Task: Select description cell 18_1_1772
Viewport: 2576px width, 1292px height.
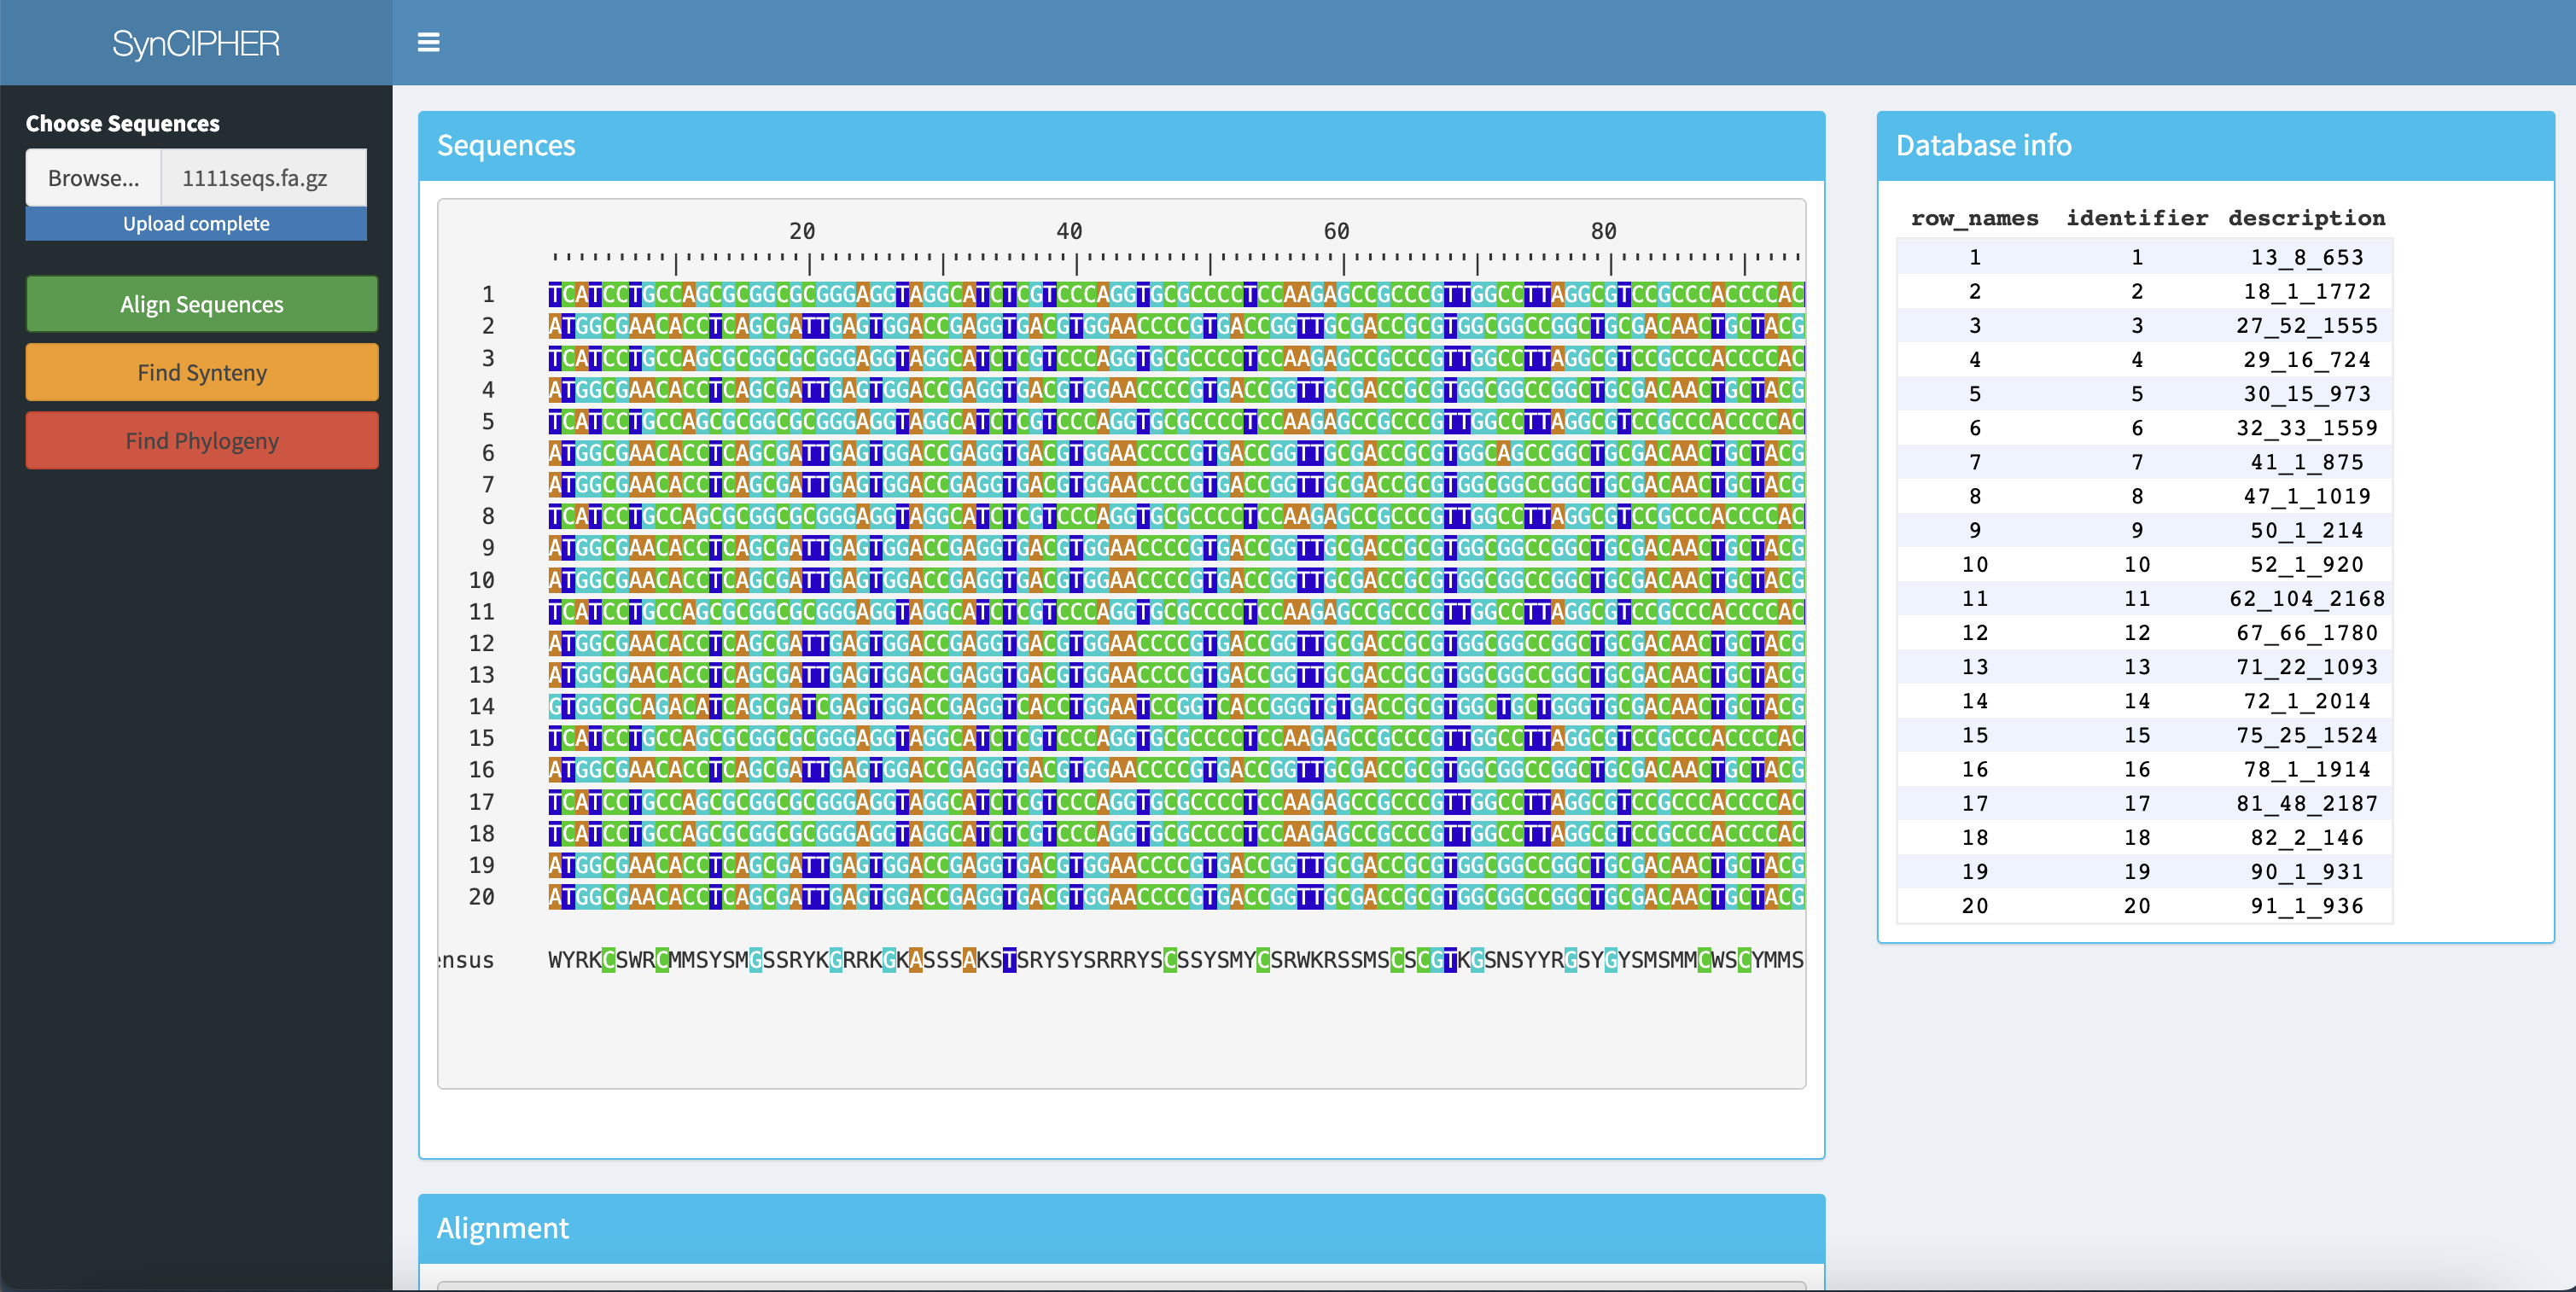Action: coord(2306,291)
